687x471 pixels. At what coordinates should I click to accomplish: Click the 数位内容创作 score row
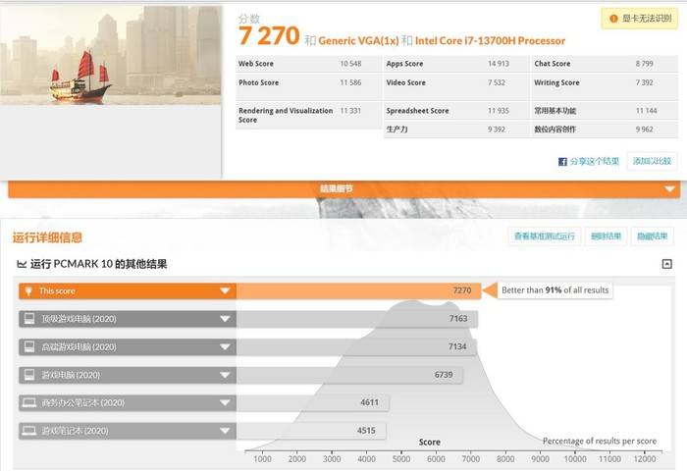[x=605, y=130]
